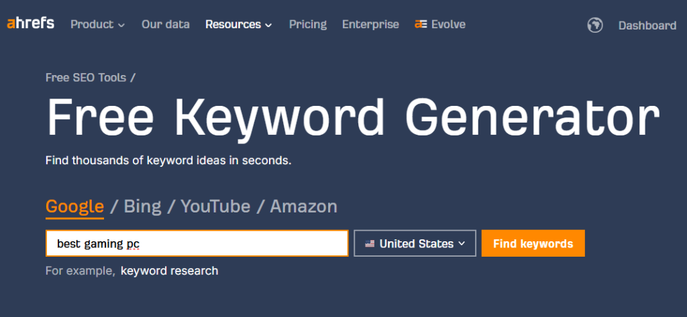Screen dimensions: 687x317
Task: Click the Ahrefs logo
Action: click(x=31, y=24)
